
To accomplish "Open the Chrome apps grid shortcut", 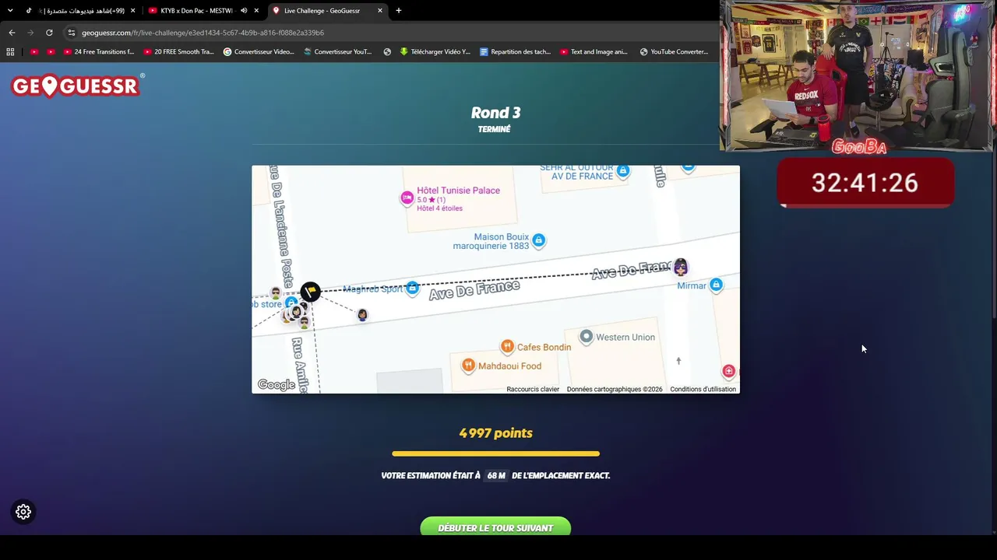I will (x=10, y=52).
